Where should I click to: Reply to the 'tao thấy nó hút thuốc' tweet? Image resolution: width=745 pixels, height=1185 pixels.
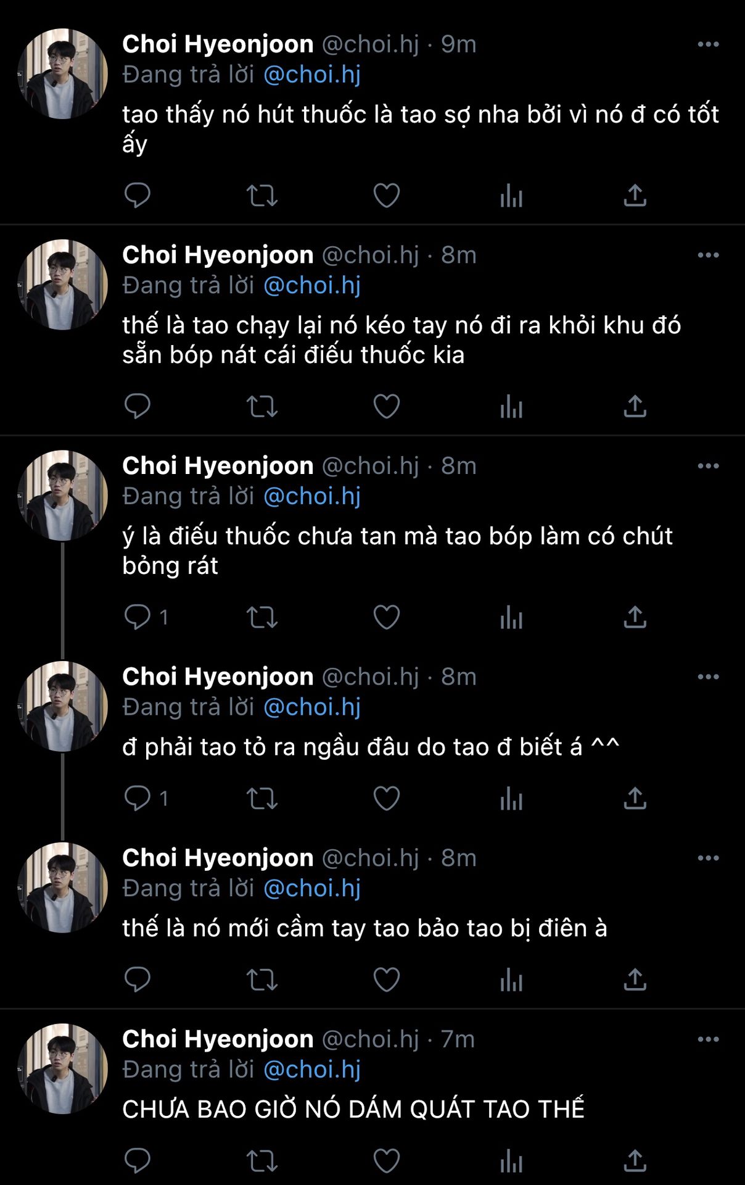[137, 196]
